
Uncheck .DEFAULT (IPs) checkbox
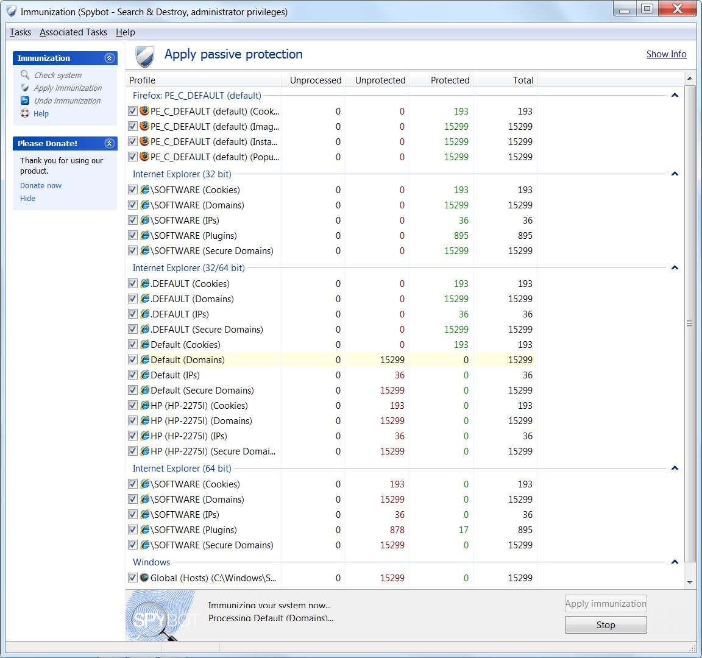coord(132,314)
